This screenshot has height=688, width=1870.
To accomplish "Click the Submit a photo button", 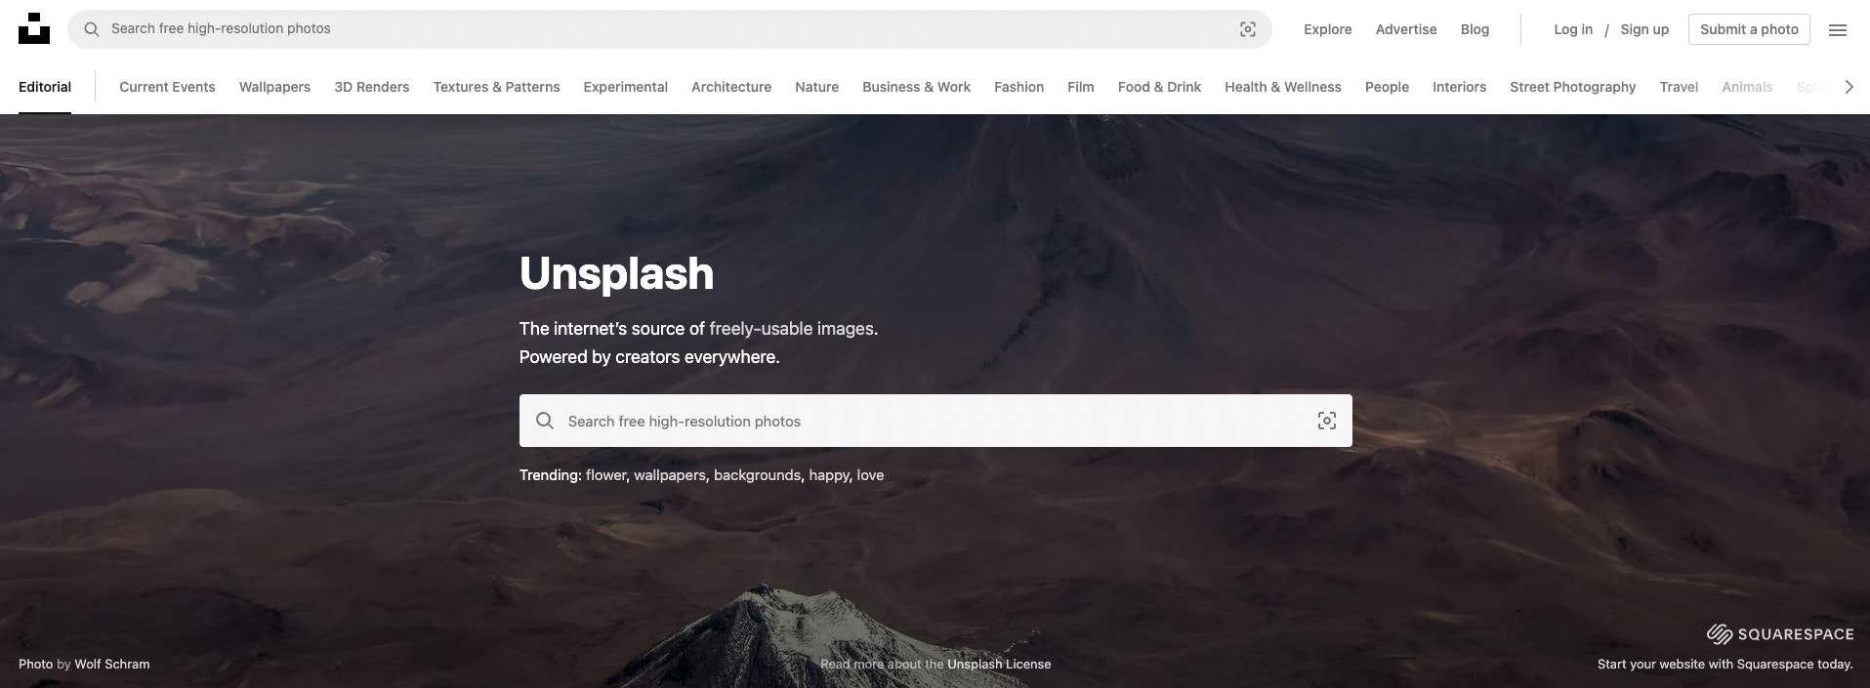I will (1748, 29).
